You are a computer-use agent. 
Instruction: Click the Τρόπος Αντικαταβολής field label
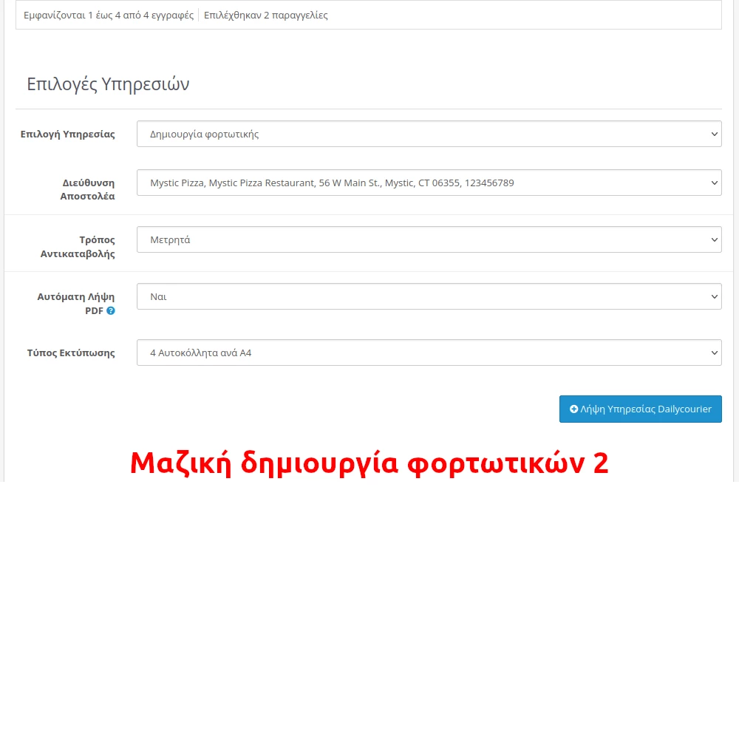point(78,246)
